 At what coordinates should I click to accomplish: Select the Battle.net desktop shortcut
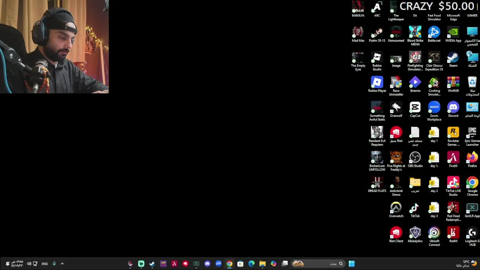(x=434, y=34)
